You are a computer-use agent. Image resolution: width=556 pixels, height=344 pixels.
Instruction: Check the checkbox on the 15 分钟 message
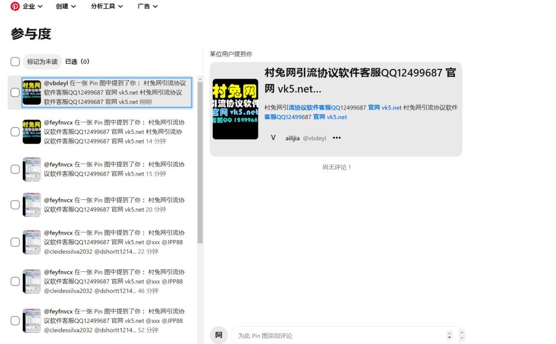tap(15, 169)
